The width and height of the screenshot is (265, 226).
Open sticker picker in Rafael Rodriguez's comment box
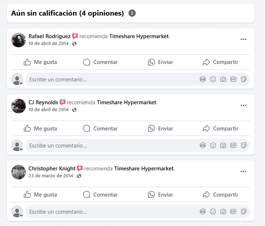244,79
